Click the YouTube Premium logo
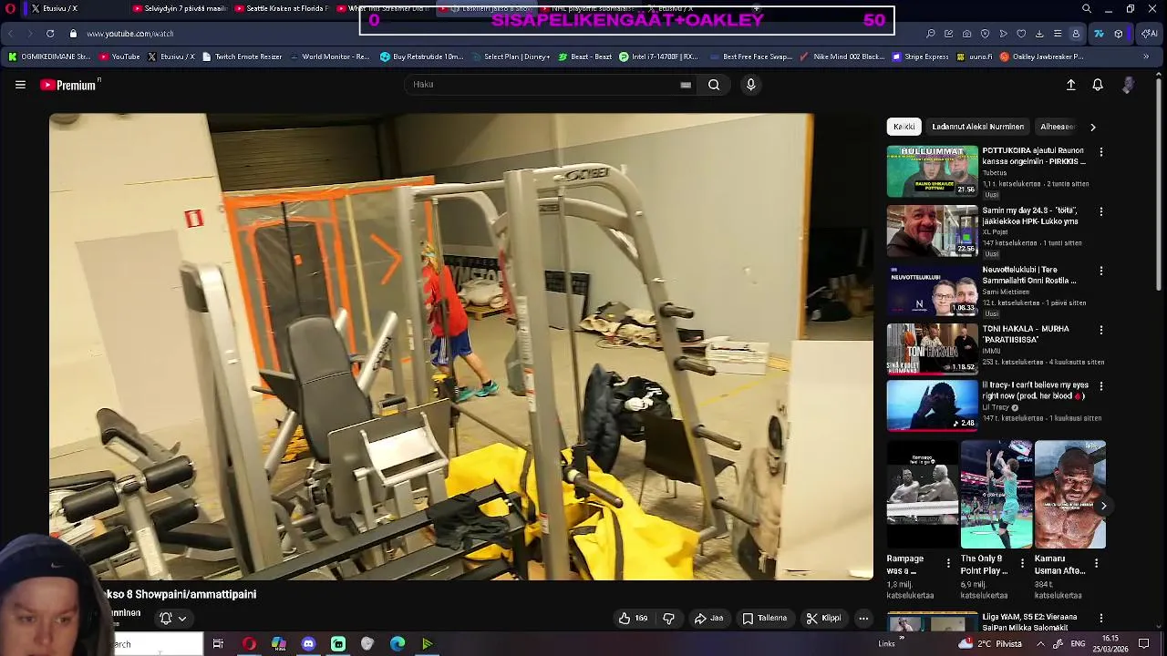 pos(69,85)
